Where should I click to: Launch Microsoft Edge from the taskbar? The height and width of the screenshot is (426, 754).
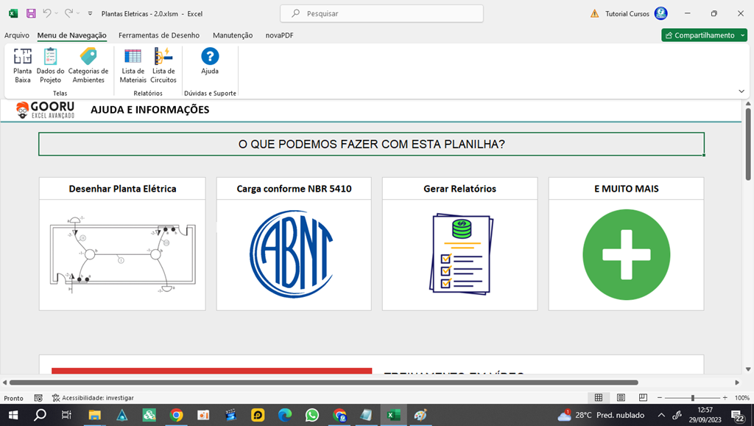tap(285, 415)
